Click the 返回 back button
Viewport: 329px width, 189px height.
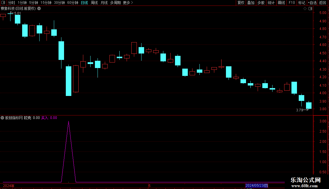coord(323,3)
